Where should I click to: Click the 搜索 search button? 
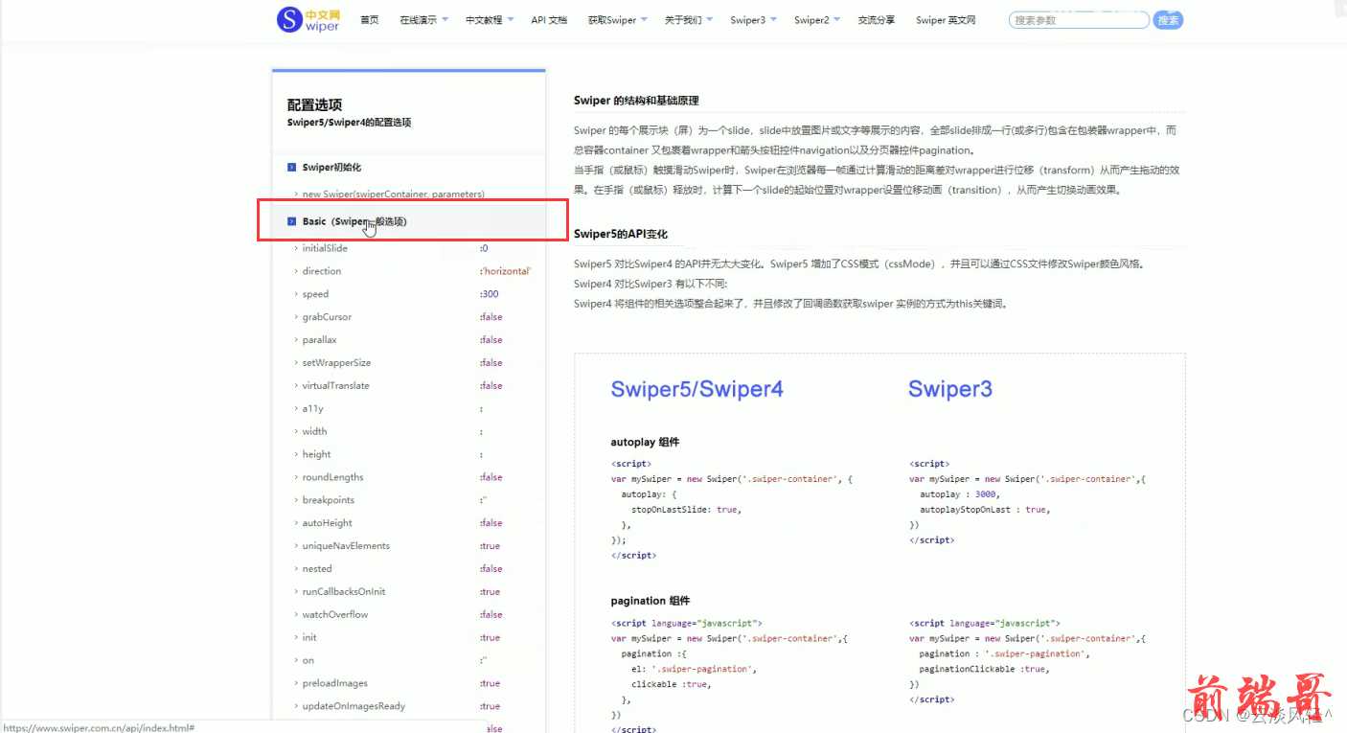[1168, 20]
